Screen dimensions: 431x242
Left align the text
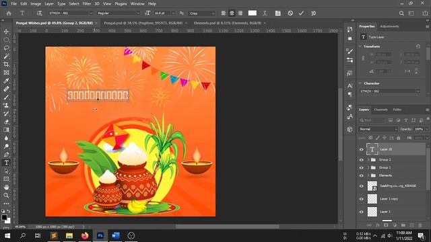224,13
